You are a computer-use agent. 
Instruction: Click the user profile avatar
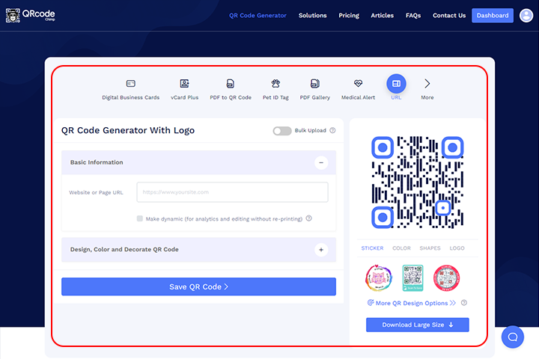coord(526,15)
